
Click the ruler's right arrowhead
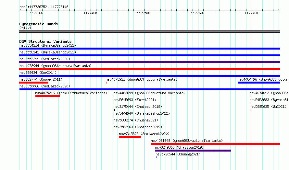pos(279,10)
